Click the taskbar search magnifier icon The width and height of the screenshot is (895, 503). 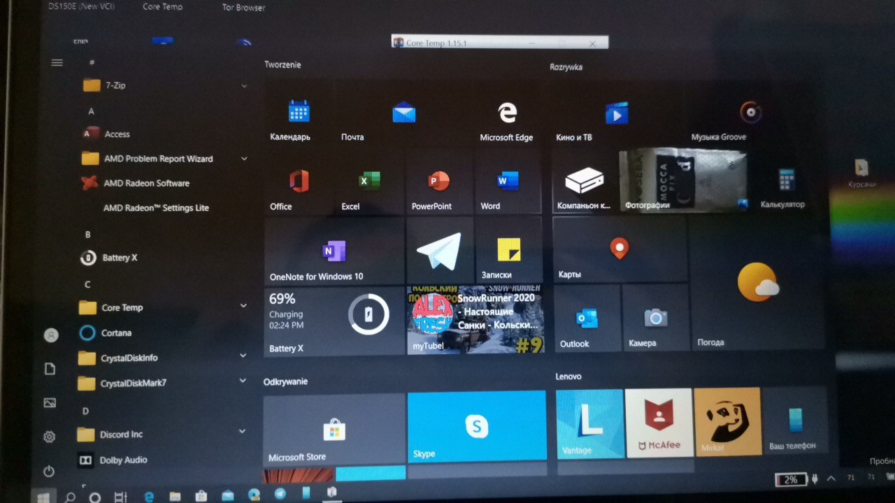tap(70, 497)
